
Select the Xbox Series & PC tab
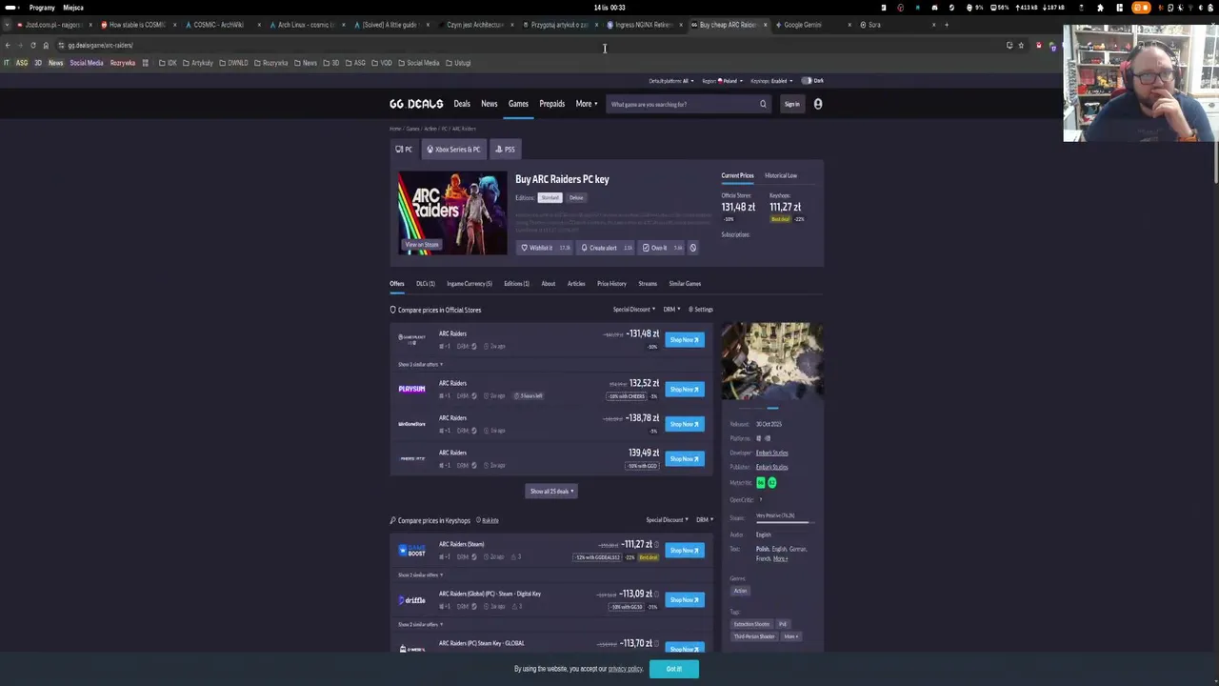click(453, 150)
